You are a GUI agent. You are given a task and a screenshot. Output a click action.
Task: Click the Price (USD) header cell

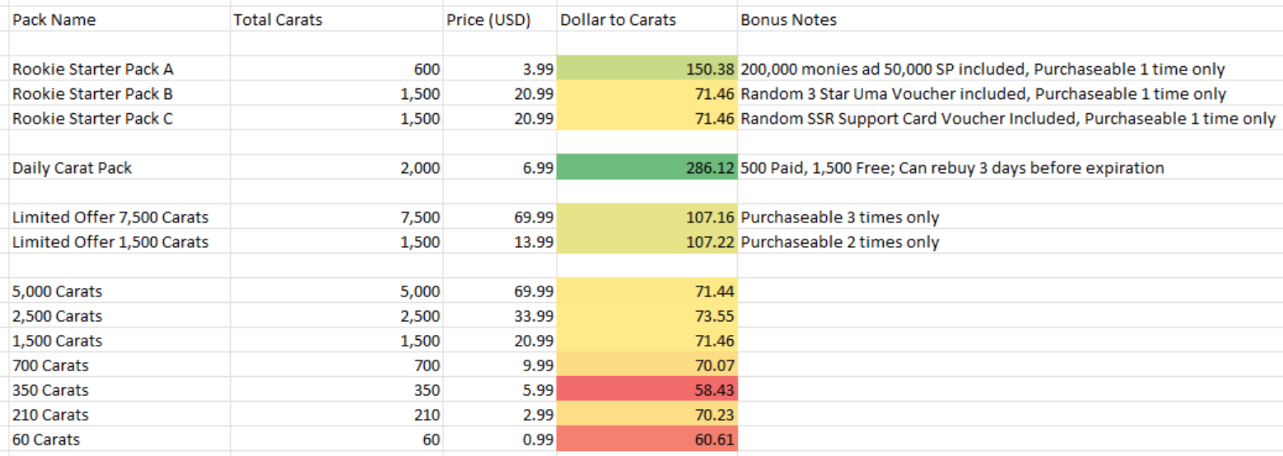(x=500, y=19)
